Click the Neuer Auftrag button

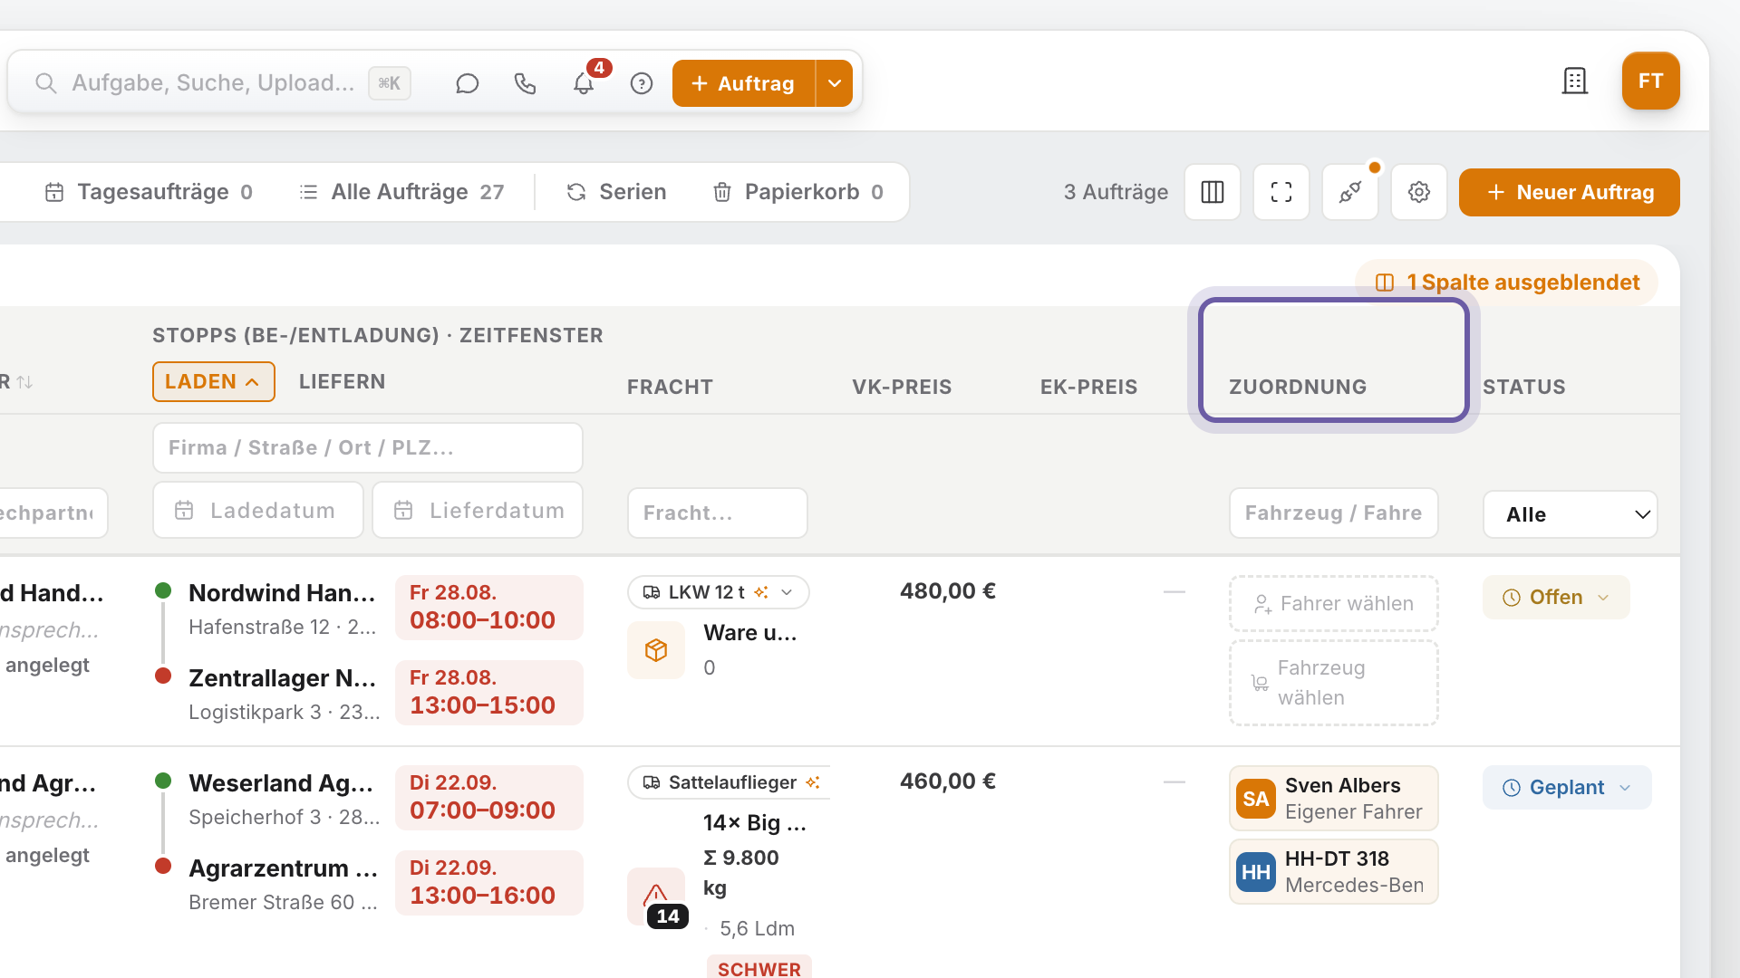[x=1569, y=192]
